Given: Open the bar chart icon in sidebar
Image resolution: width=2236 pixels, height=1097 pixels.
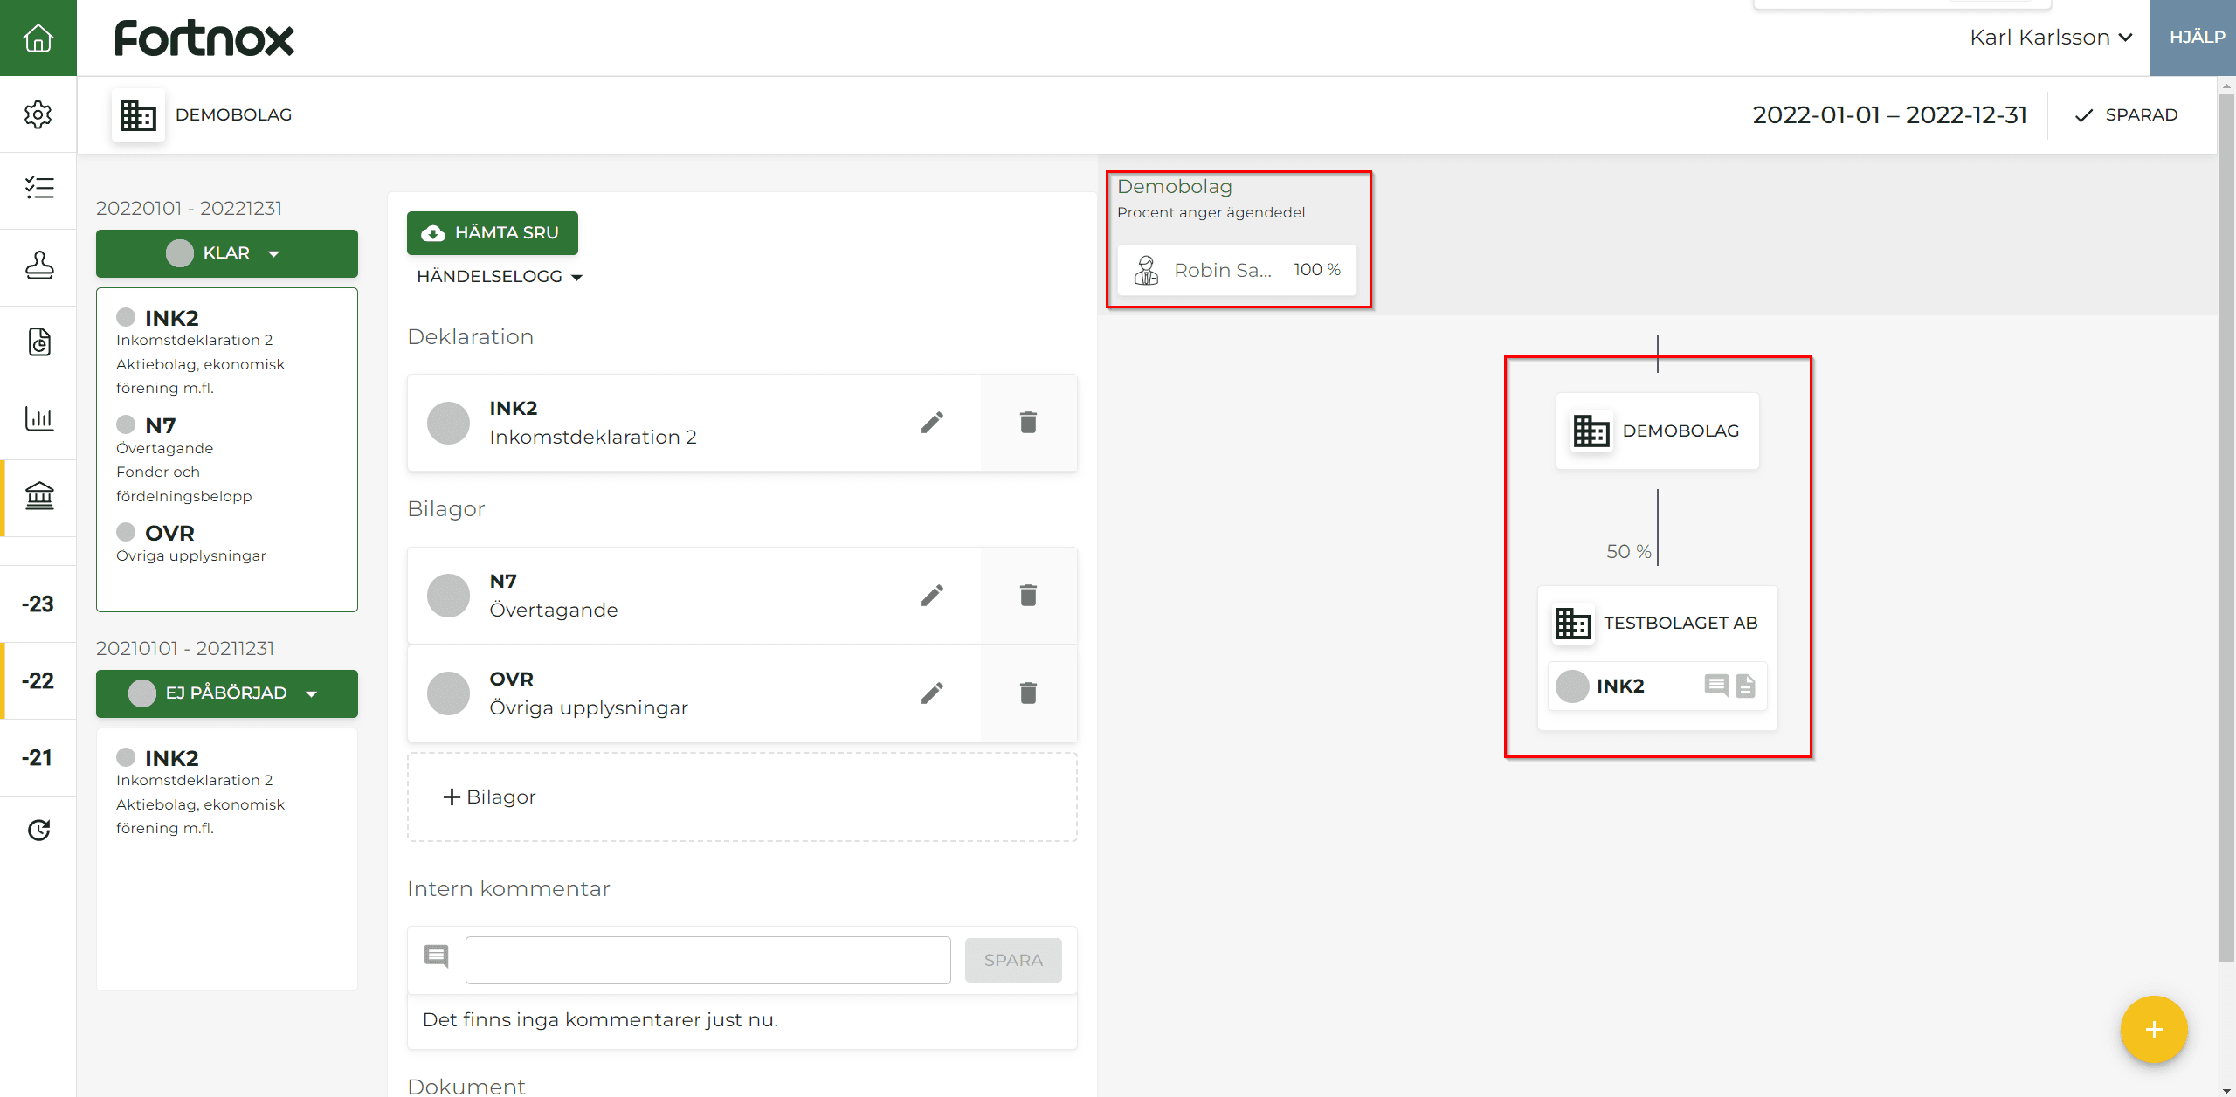Looking at the screenshot, I should tap(38, 418).
